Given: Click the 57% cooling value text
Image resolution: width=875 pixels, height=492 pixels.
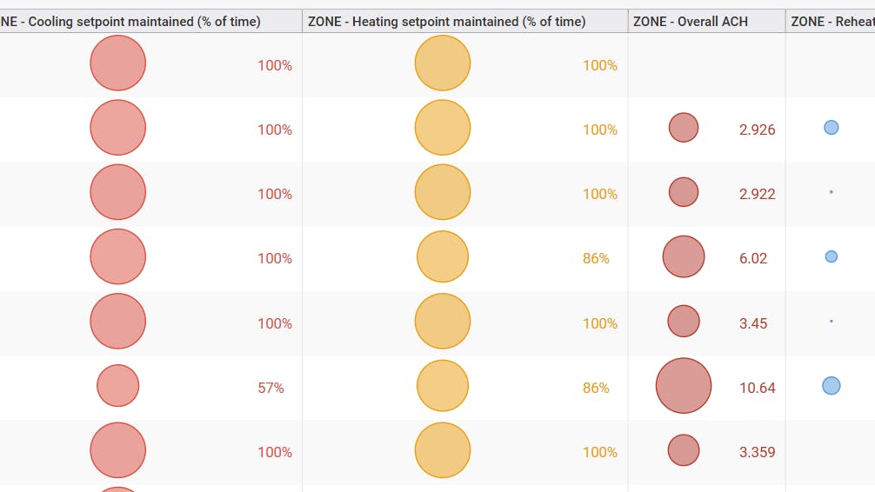Looking at the screenshot, I should (x=271, y=388).
